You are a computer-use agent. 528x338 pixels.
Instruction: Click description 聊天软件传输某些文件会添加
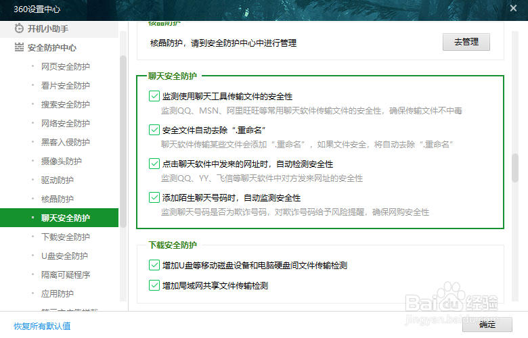[307, 144]
